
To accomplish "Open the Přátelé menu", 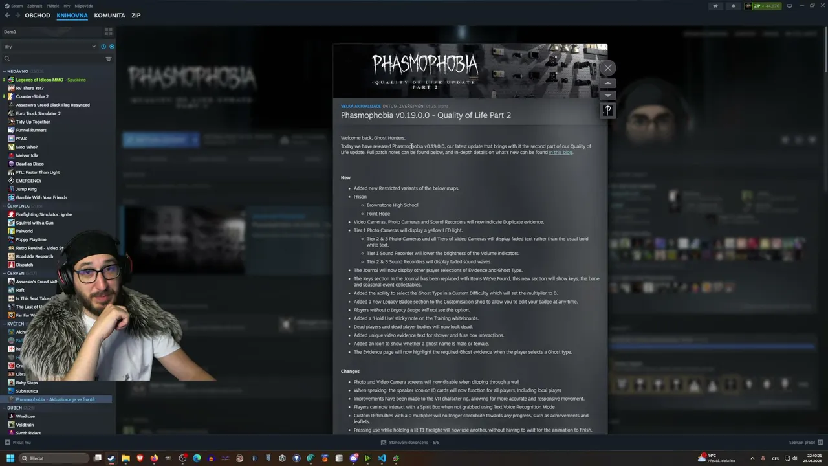I will tap(53, 6).
